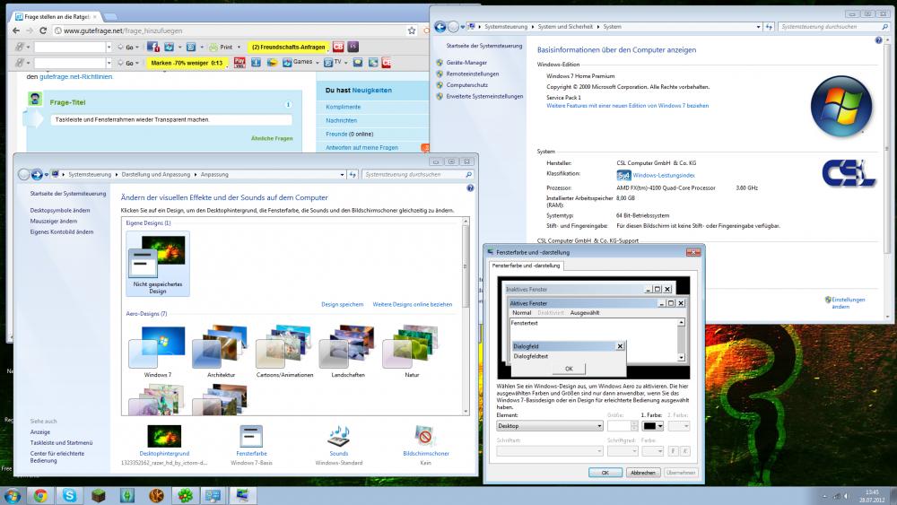Image resolution: width=897 pixels, height=505 pixels.
Task: Open Bildschirmschoner settings icon
Action: [425, 436]
